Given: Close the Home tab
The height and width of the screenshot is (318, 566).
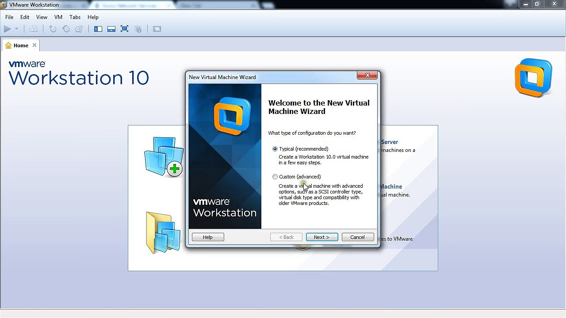Looking at the screenshot, I should tap(34, 45).
